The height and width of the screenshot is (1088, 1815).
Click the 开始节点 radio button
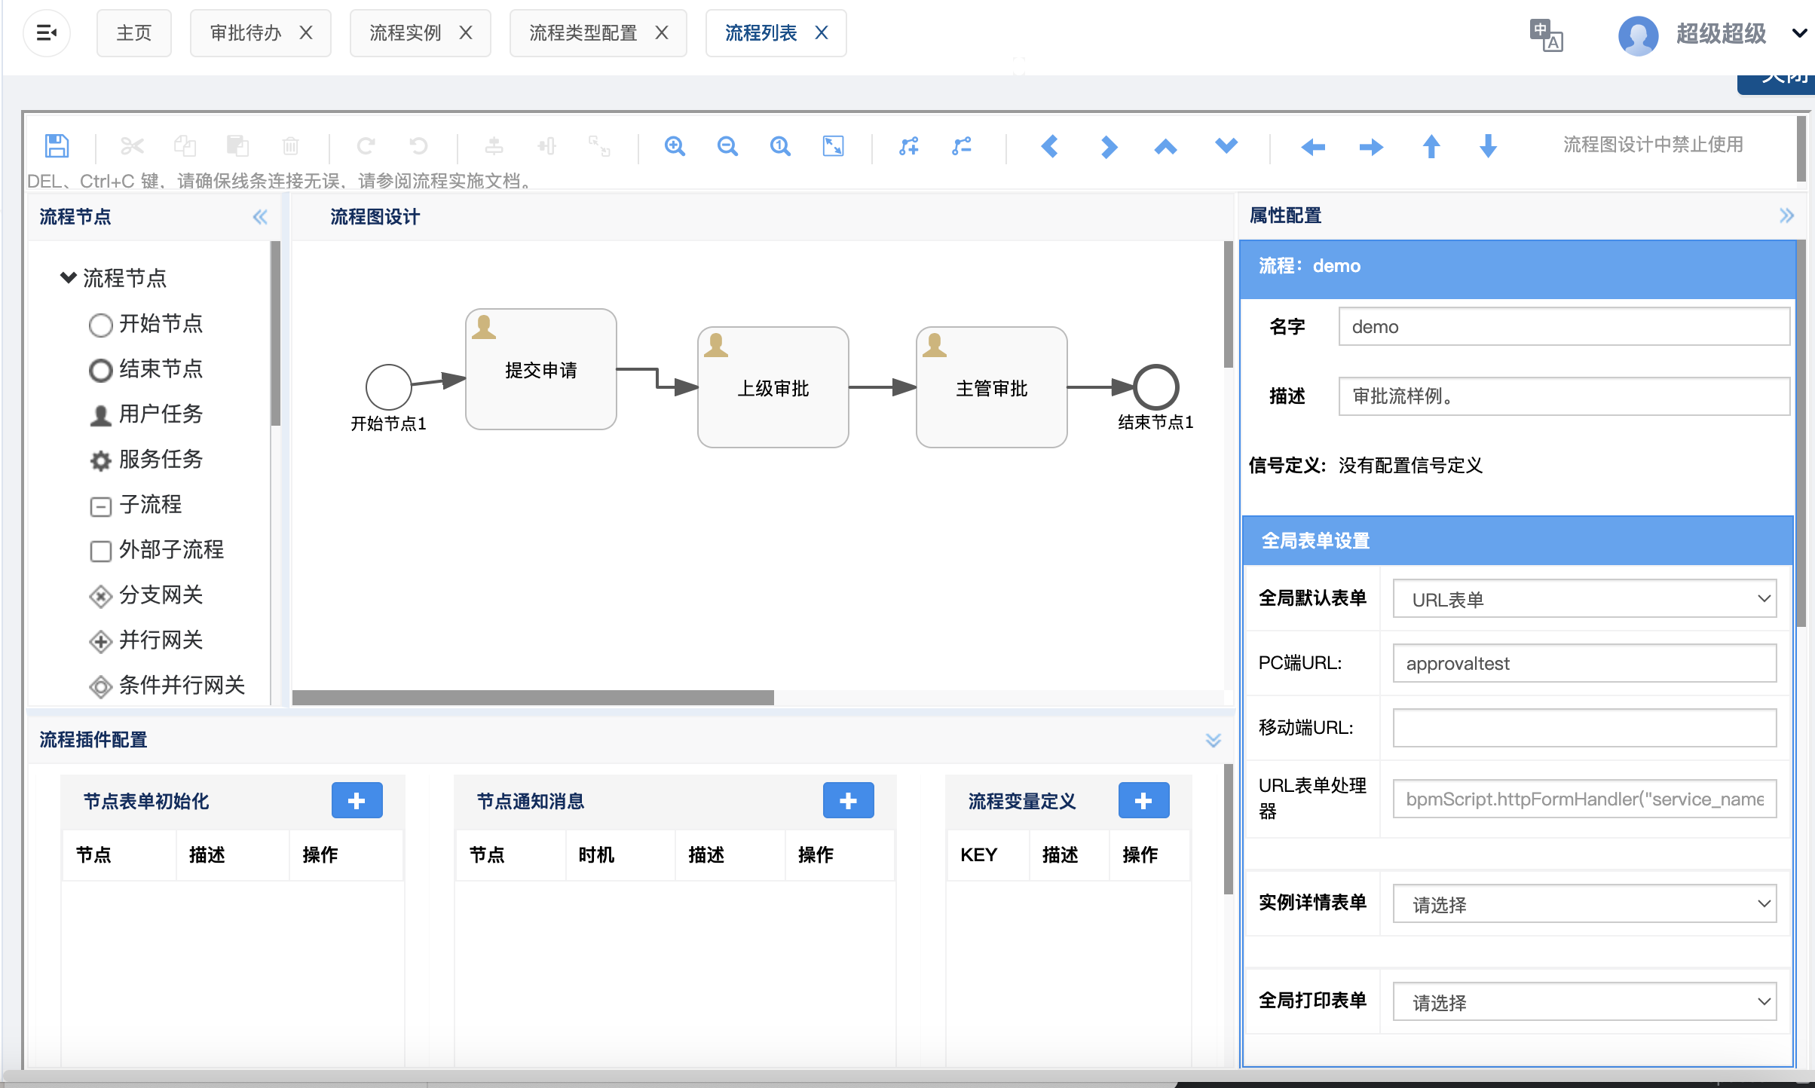[99, 324]
